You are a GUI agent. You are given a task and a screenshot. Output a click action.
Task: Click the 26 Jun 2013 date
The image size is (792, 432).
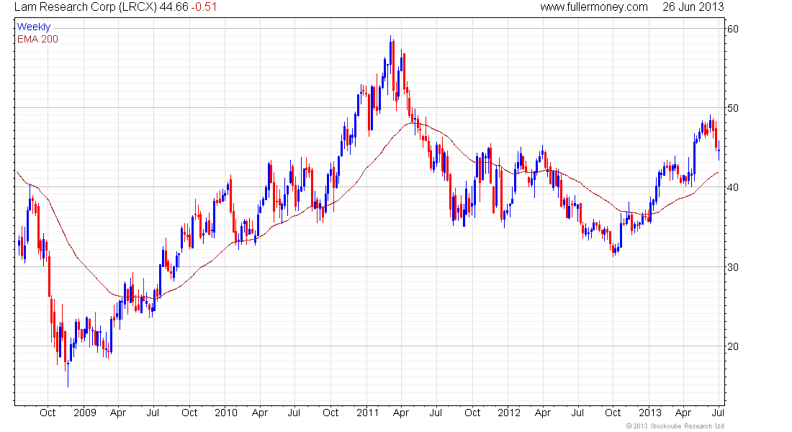click(x=693, y=7)
